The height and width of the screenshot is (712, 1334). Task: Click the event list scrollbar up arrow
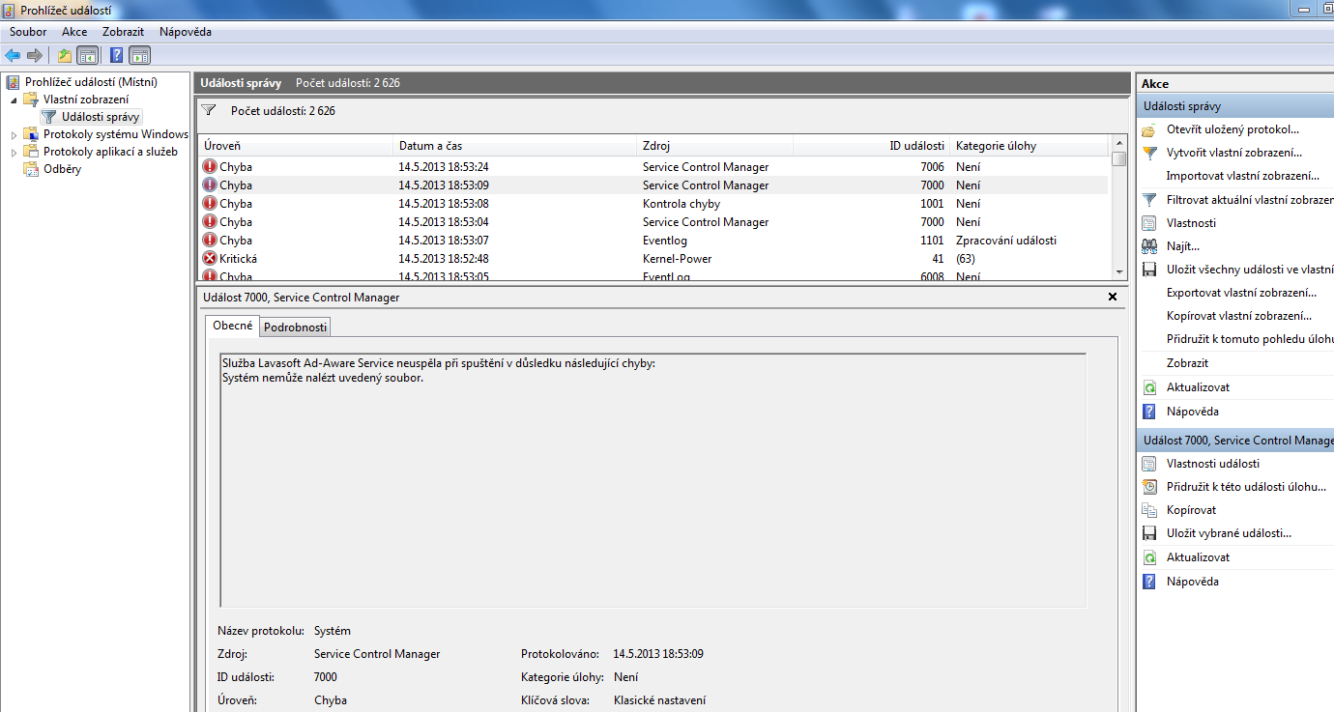point(1119,143)
